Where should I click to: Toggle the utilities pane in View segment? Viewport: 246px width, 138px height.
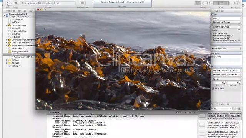[x=227, y=3]
